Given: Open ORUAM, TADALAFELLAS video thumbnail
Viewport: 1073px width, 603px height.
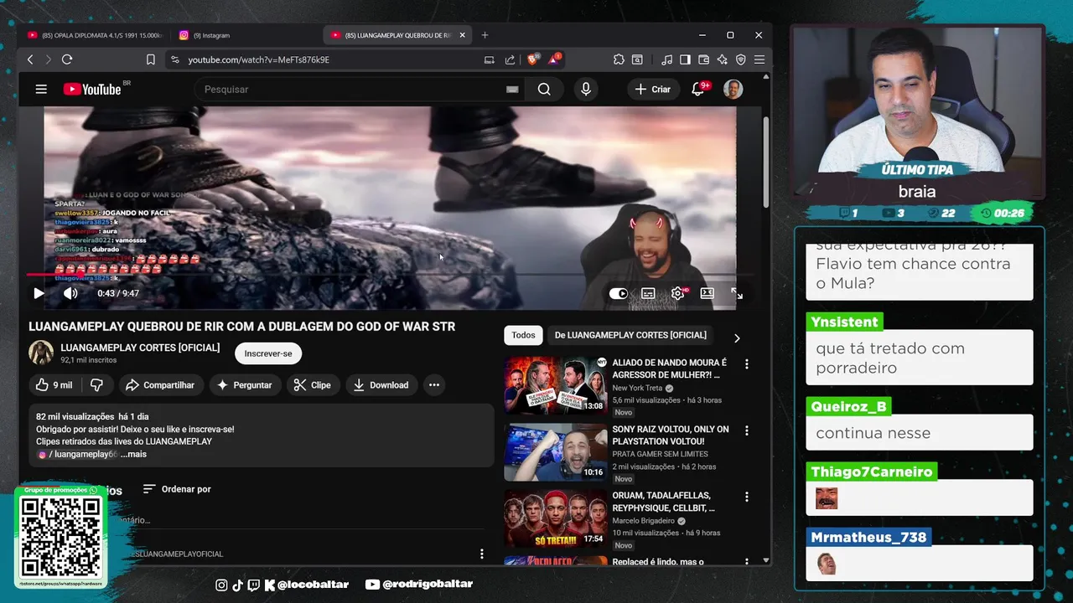Looking at the screenshot, I should pos(555,518).
